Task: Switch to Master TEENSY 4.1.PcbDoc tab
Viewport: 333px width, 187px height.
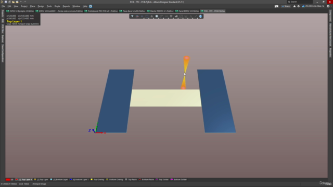Action: click(160, 11)
